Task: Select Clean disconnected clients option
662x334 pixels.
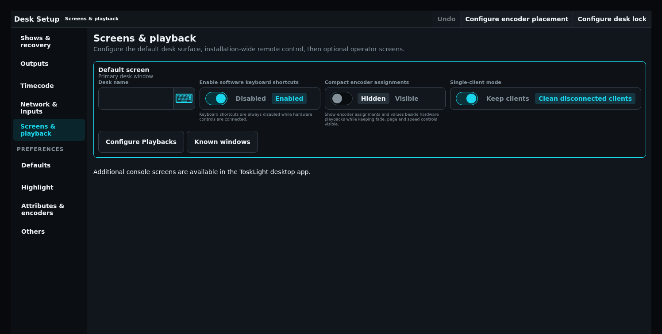Action: click(585, 99)
